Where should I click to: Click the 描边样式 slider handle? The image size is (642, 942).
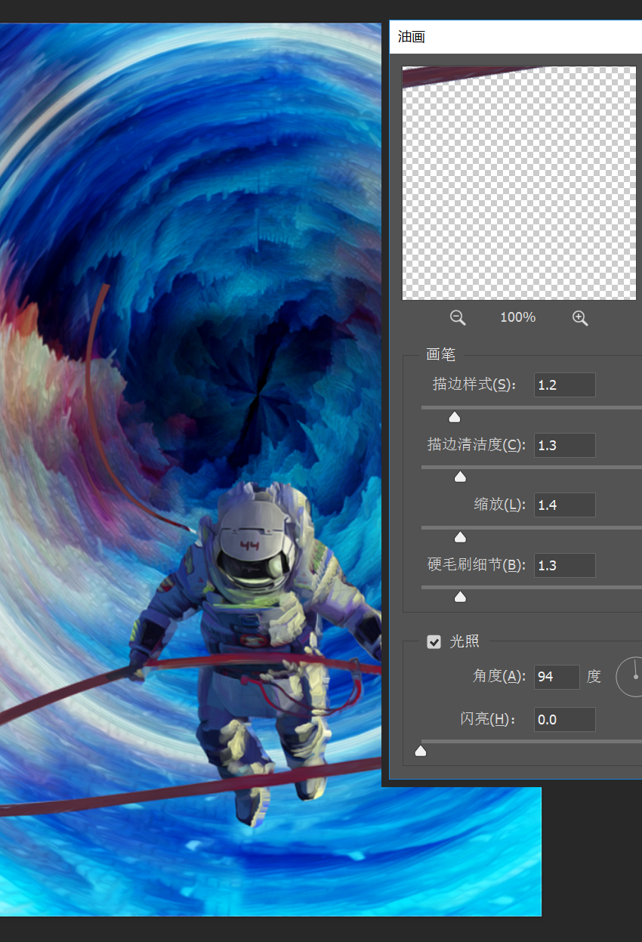pos(454,417)
